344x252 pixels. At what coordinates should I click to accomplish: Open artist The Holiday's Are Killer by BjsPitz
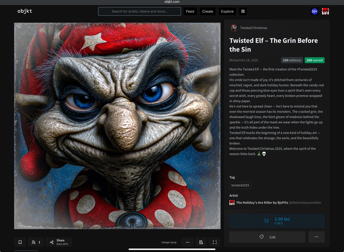262,203
